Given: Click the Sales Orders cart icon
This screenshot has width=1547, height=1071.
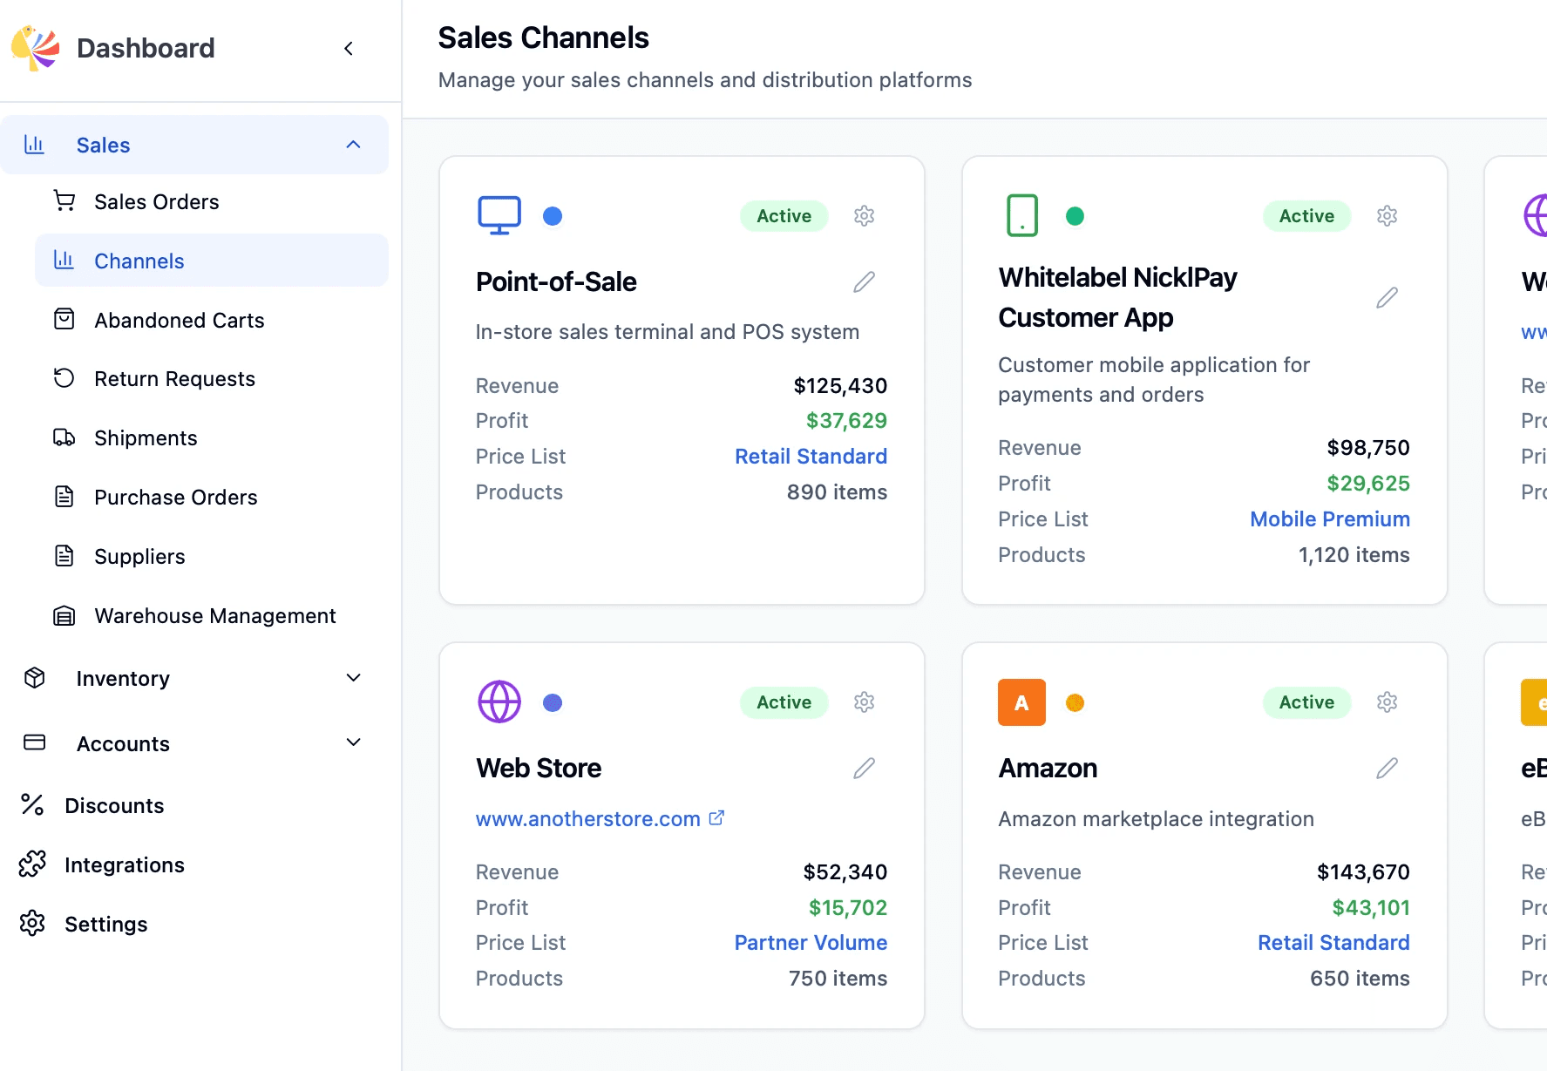Looking at the screenshot, I should [64, 201].
